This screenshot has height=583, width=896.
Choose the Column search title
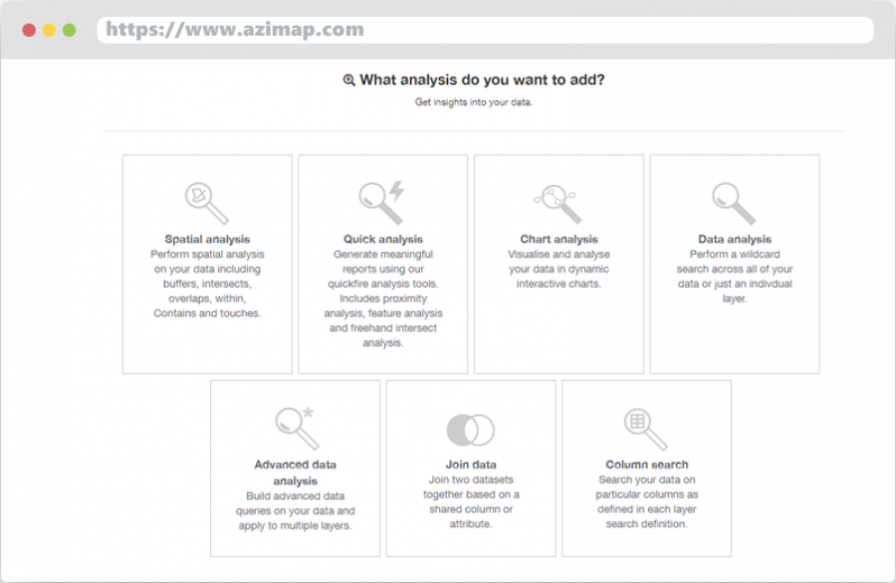647,465
